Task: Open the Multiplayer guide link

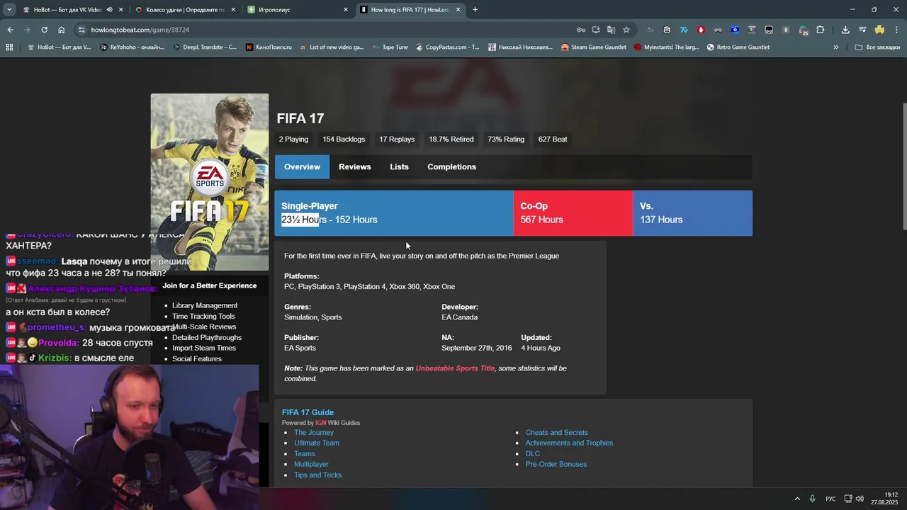Action: pyautogui.click(x=311, y=465)
